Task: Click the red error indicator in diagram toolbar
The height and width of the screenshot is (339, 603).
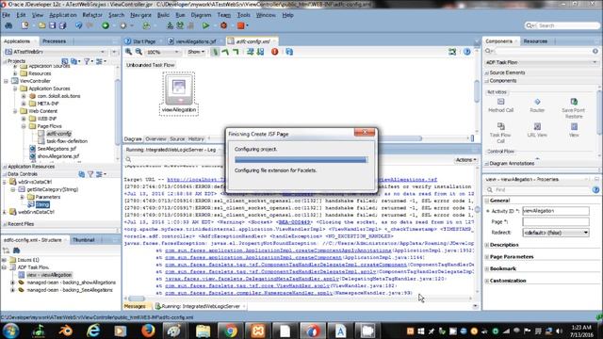Action: coord(274,52)
